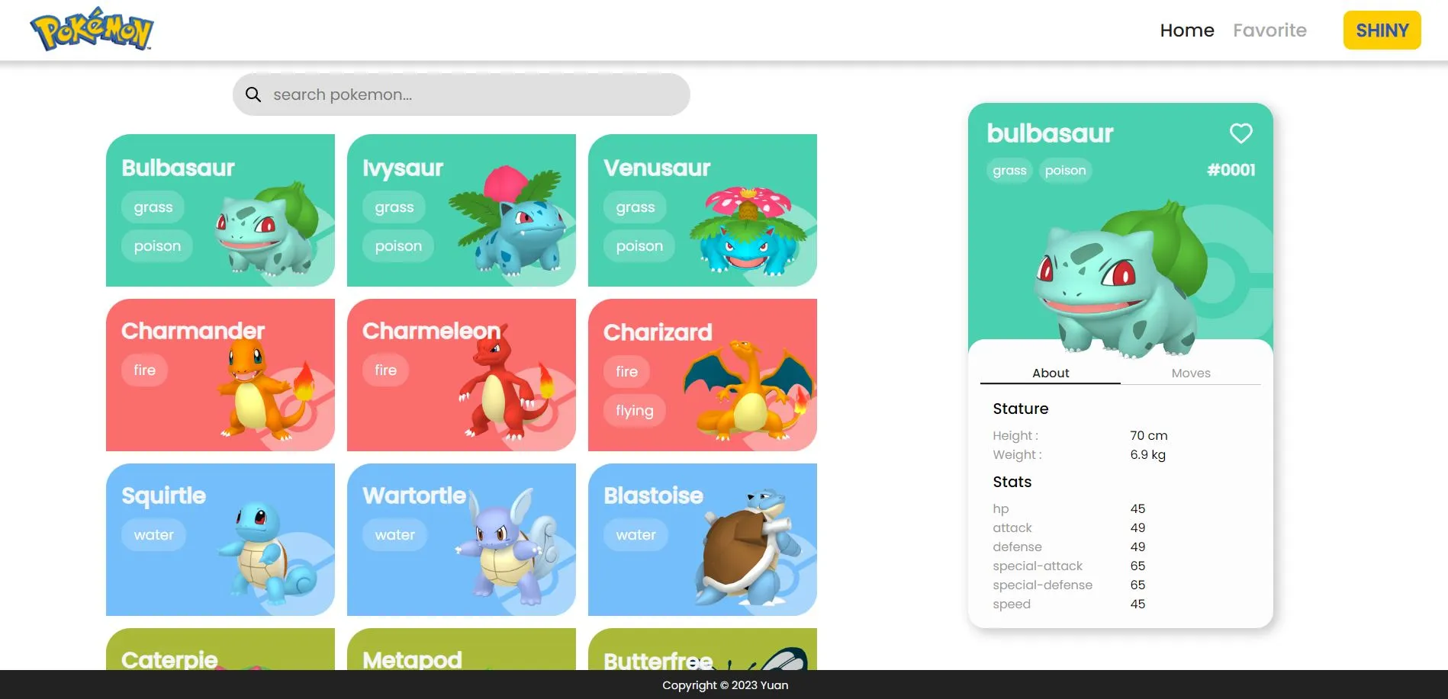This screenshot has width=1448, height=699.
Task: Open the Home nav link
Action: point(1186,30)
